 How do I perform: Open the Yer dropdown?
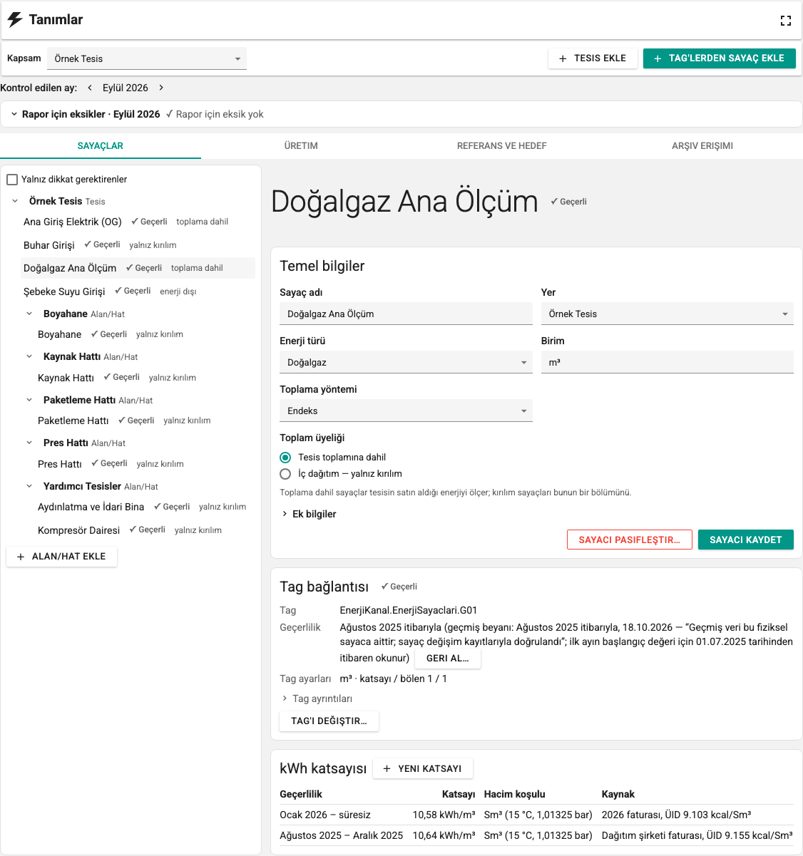[668, 314]
